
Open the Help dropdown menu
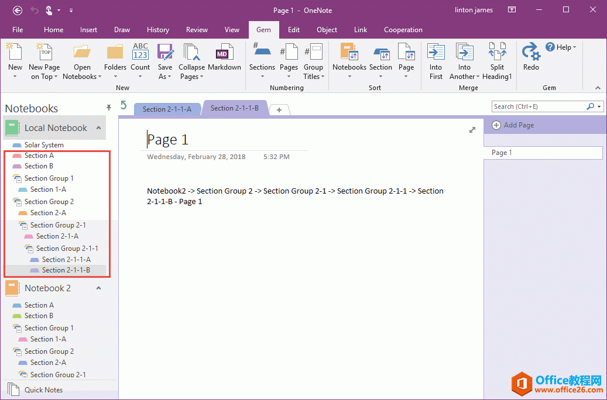[561, 47]
